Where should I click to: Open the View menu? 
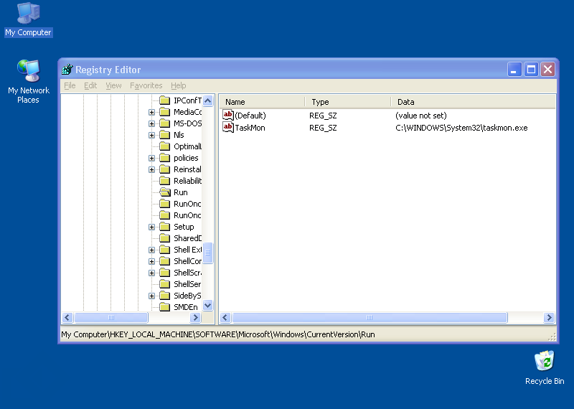(x=113, y=85)
